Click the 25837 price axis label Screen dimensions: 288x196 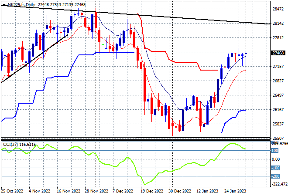[x=278, y=124]
